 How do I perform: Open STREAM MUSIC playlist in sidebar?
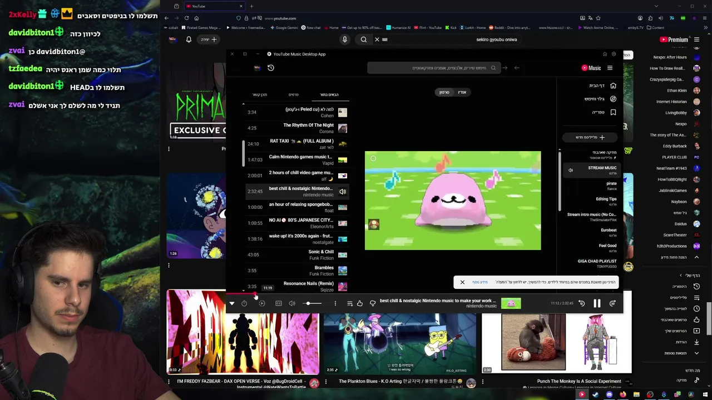pyautogui.click(x=593, y=170)
